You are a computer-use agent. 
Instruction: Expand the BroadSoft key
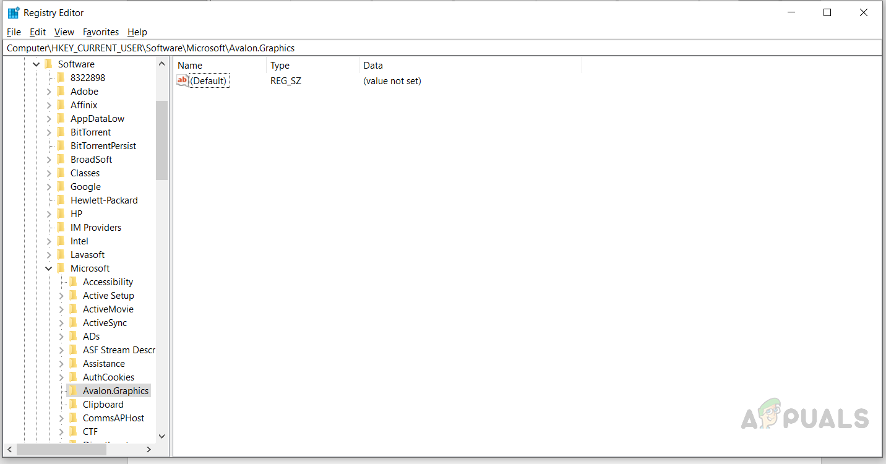(x=49, y=160)
